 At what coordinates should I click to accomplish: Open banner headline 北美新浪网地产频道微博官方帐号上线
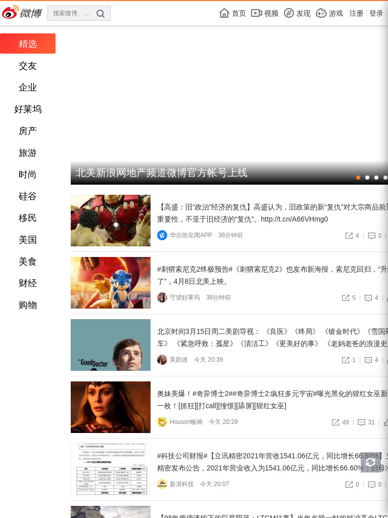pos(161,172)
